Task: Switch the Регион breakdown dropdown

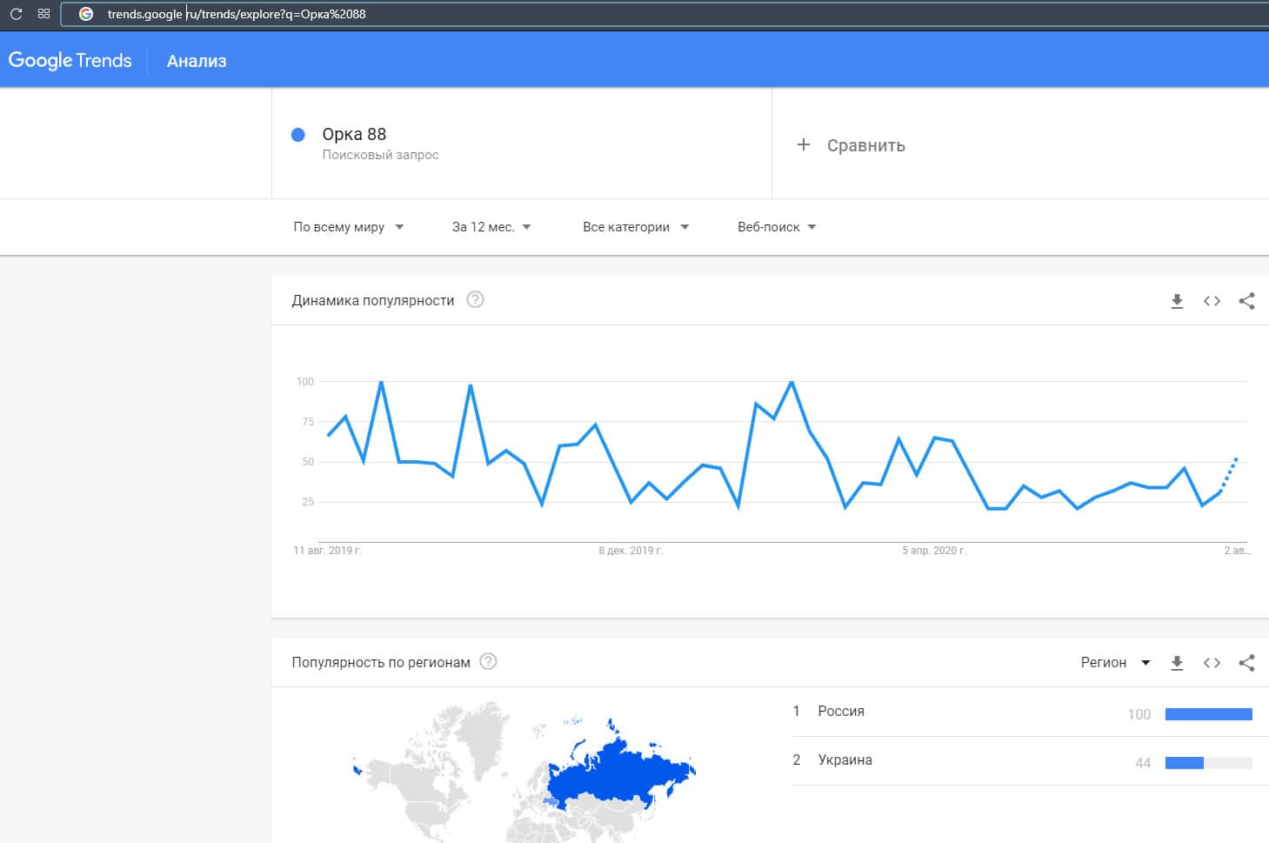Action: click(x=1115, y=663)
